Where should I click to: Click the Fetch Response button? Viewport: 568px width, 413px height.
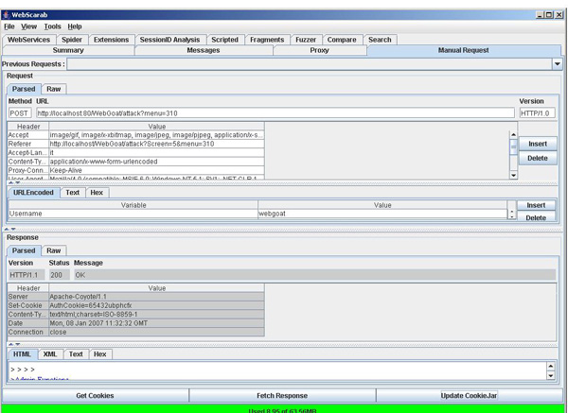click(x=282, y=396)
